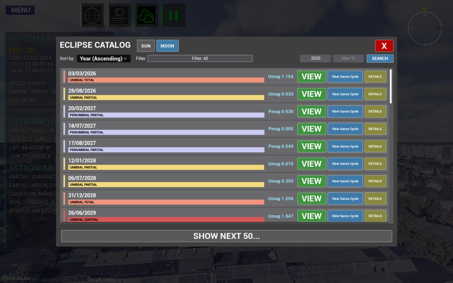
Task: View Saros Cycle for 20/02/2027 eclipse
Action: pos(345,112)
